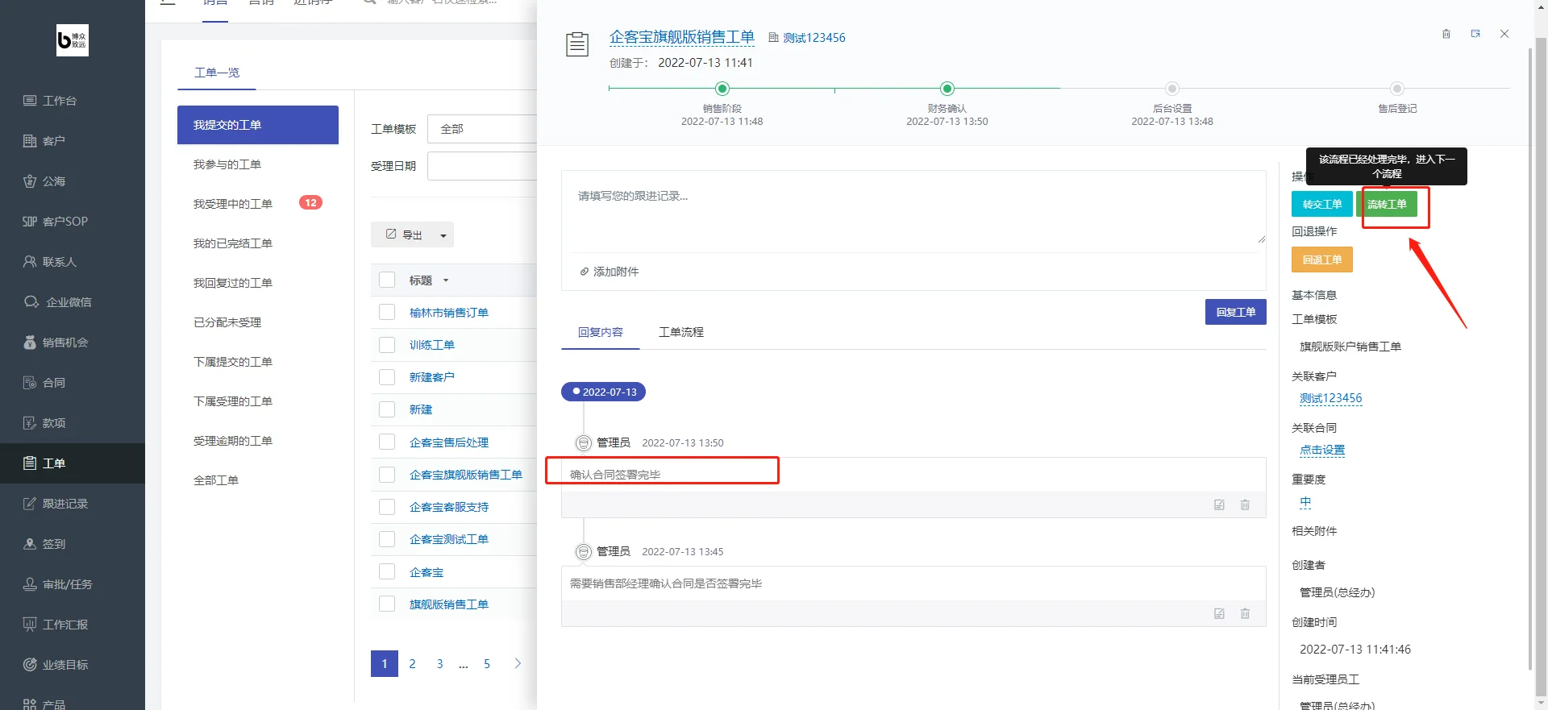Viewport: 1548px width, 710px height.
Task: Click the 受理日期 date field
Action: [x=482, y=166]
